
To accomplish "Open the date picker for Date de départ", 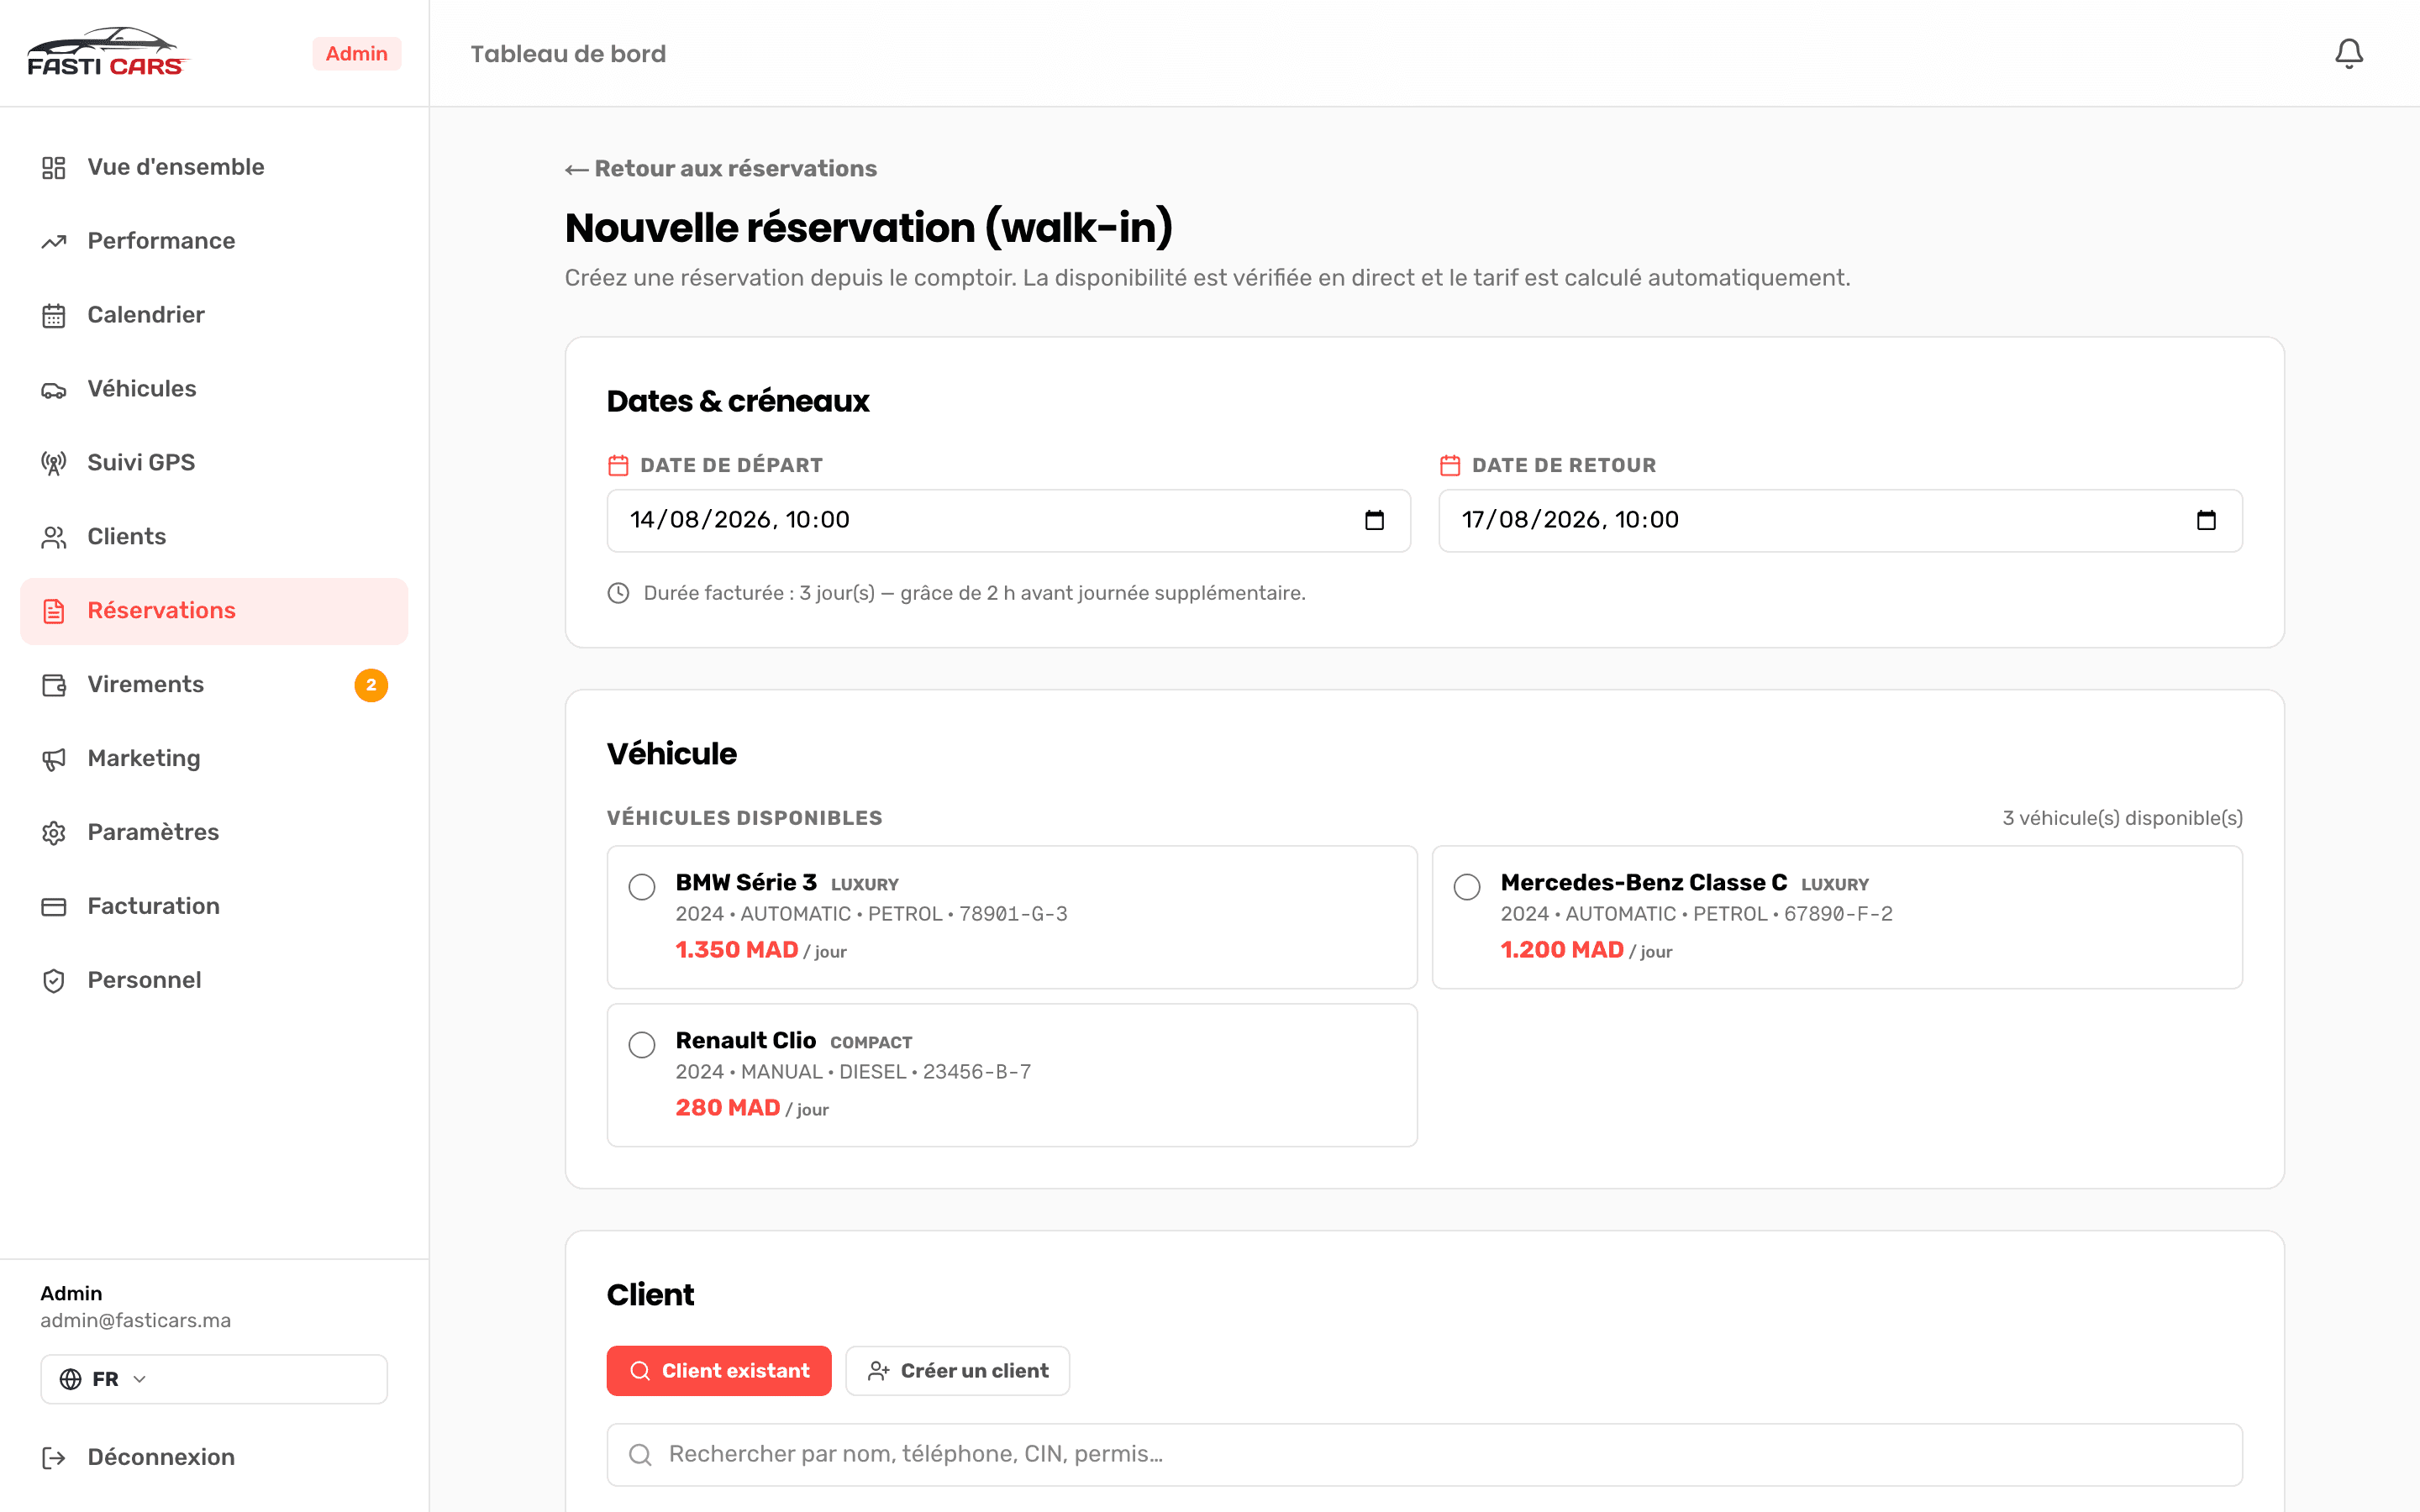I will pyautogui.click(x=1374, y=520).
